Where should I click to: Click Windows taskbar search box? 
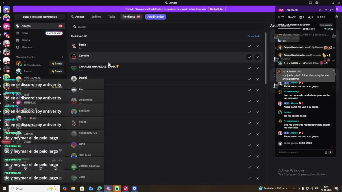click(34, 189)
